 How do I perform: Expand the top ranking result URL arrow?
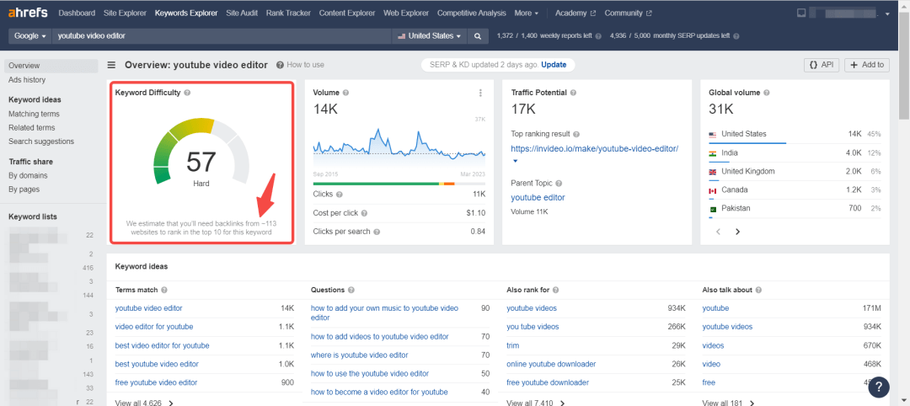tap(515, 161)
